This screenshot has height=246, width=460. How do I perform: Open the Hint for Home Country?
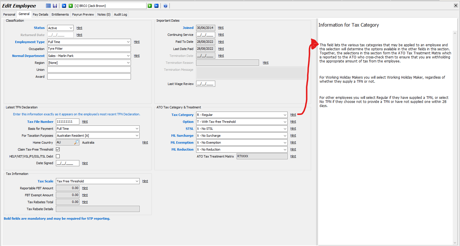pyautogui.click(x=145, y=143)
